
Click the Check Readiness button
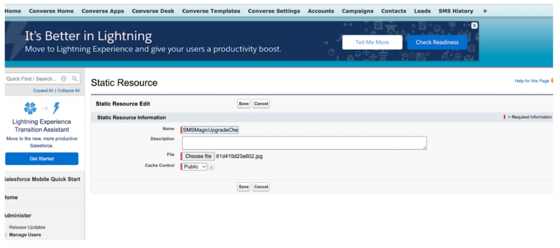[437, 42]
